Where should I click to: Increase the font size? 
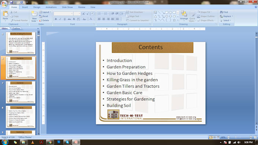83,14
